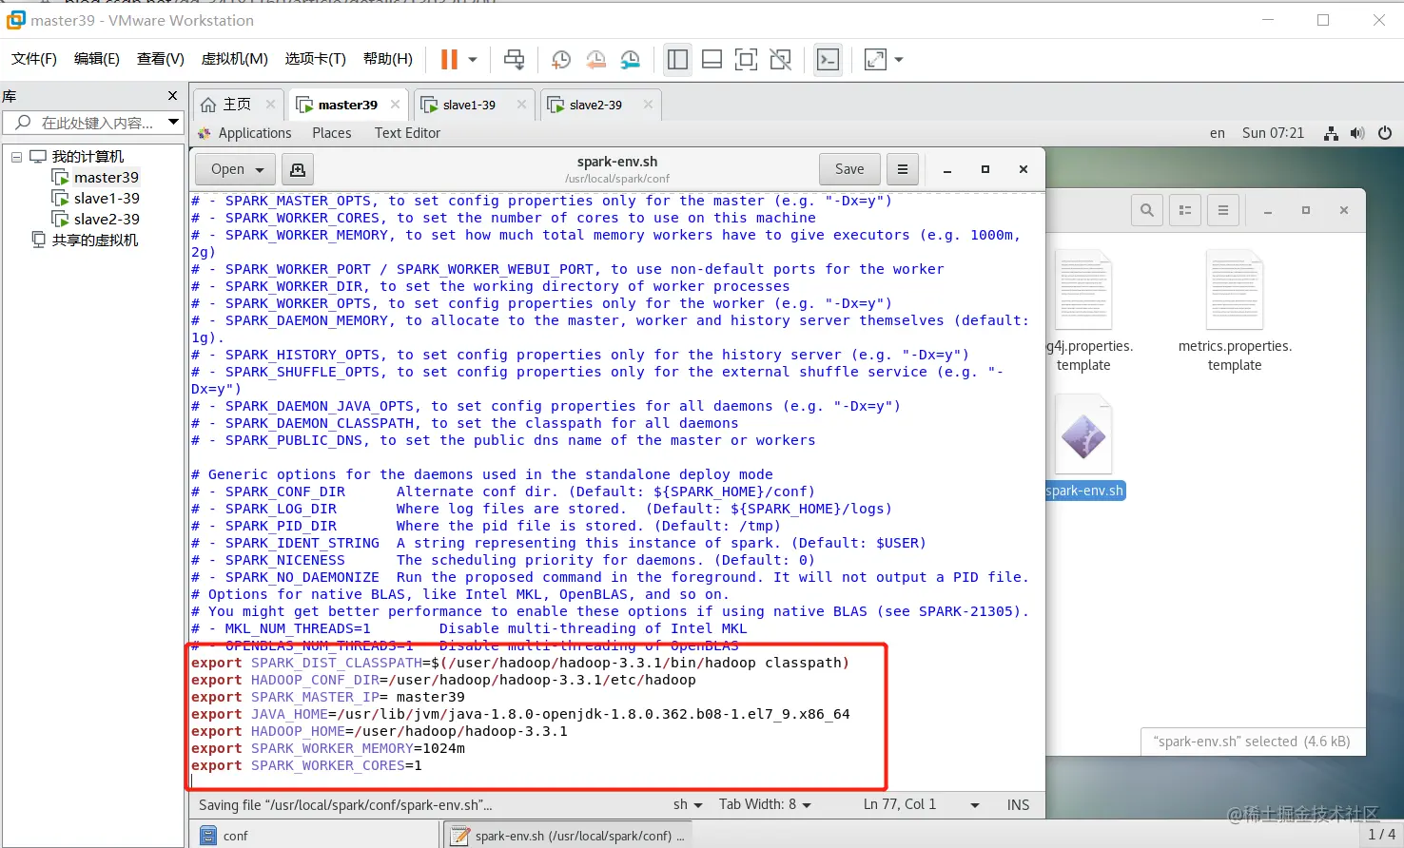
Task: Open the Places menu
Action: point(332,133)
